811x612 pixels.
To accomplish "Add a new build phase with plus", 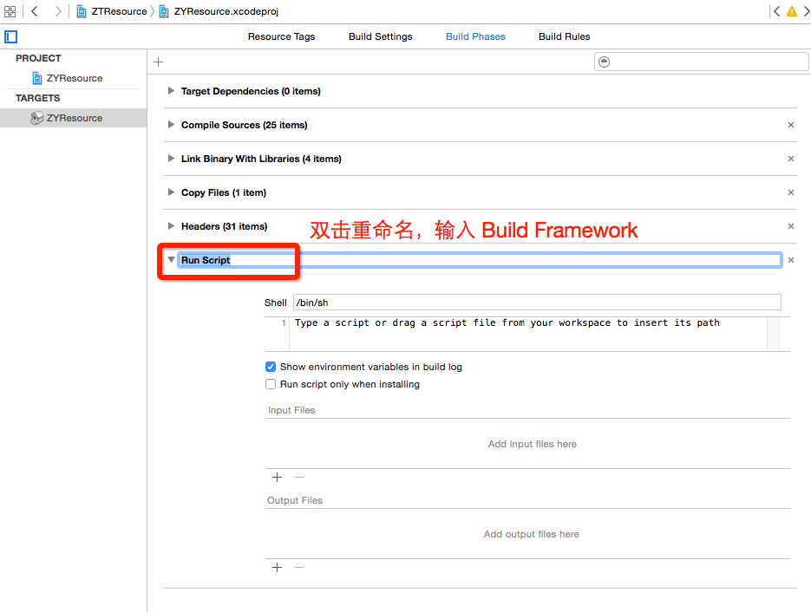I will (158, 62).
